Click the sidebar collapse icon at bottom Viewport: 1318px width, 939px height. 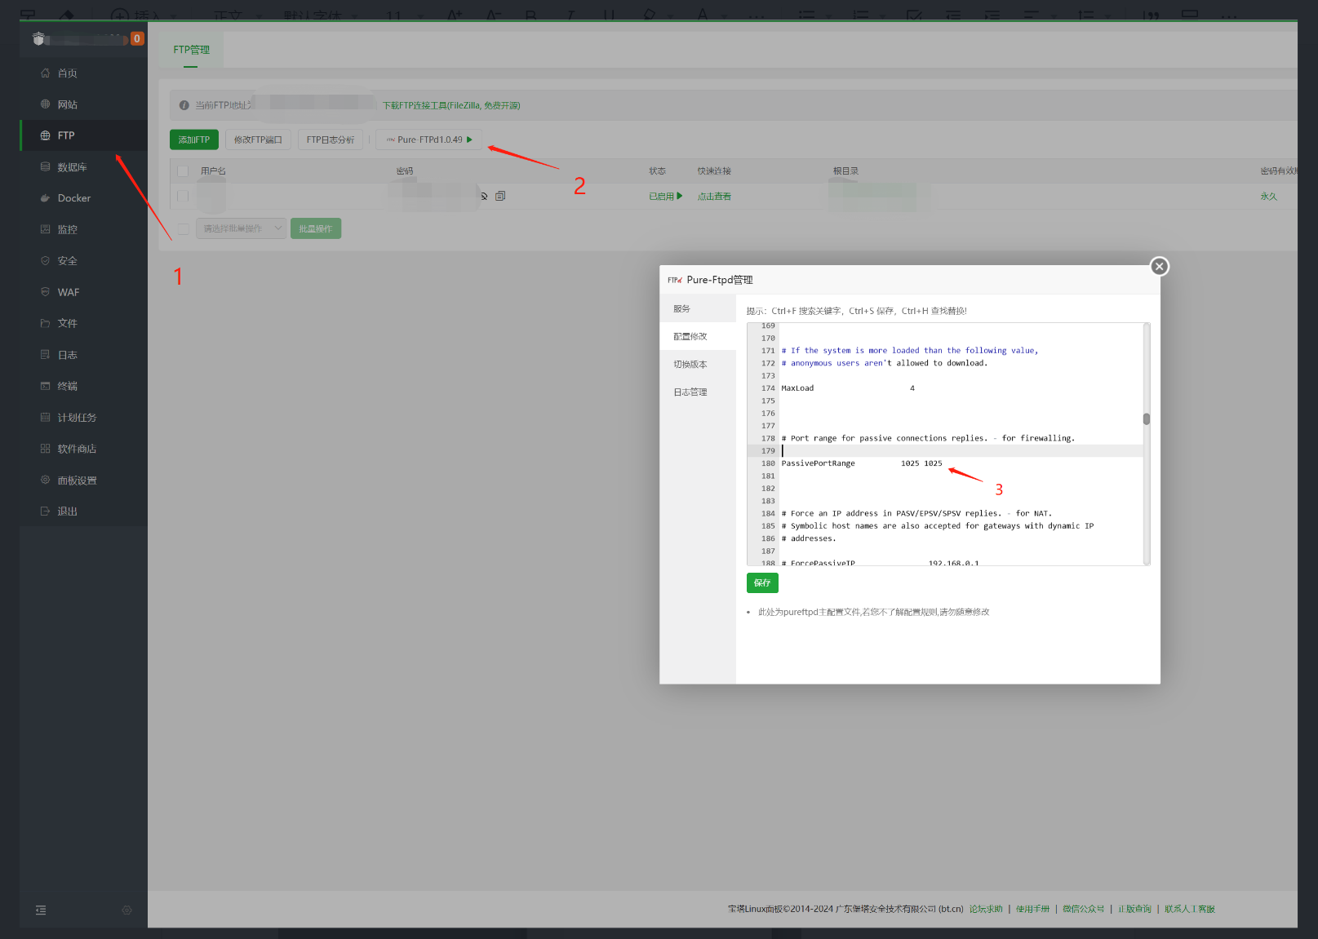point(41,910)
